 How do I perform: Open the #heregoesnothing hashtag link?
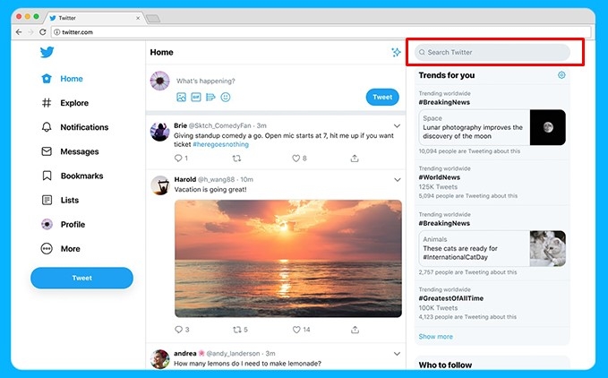pos(220,144)
